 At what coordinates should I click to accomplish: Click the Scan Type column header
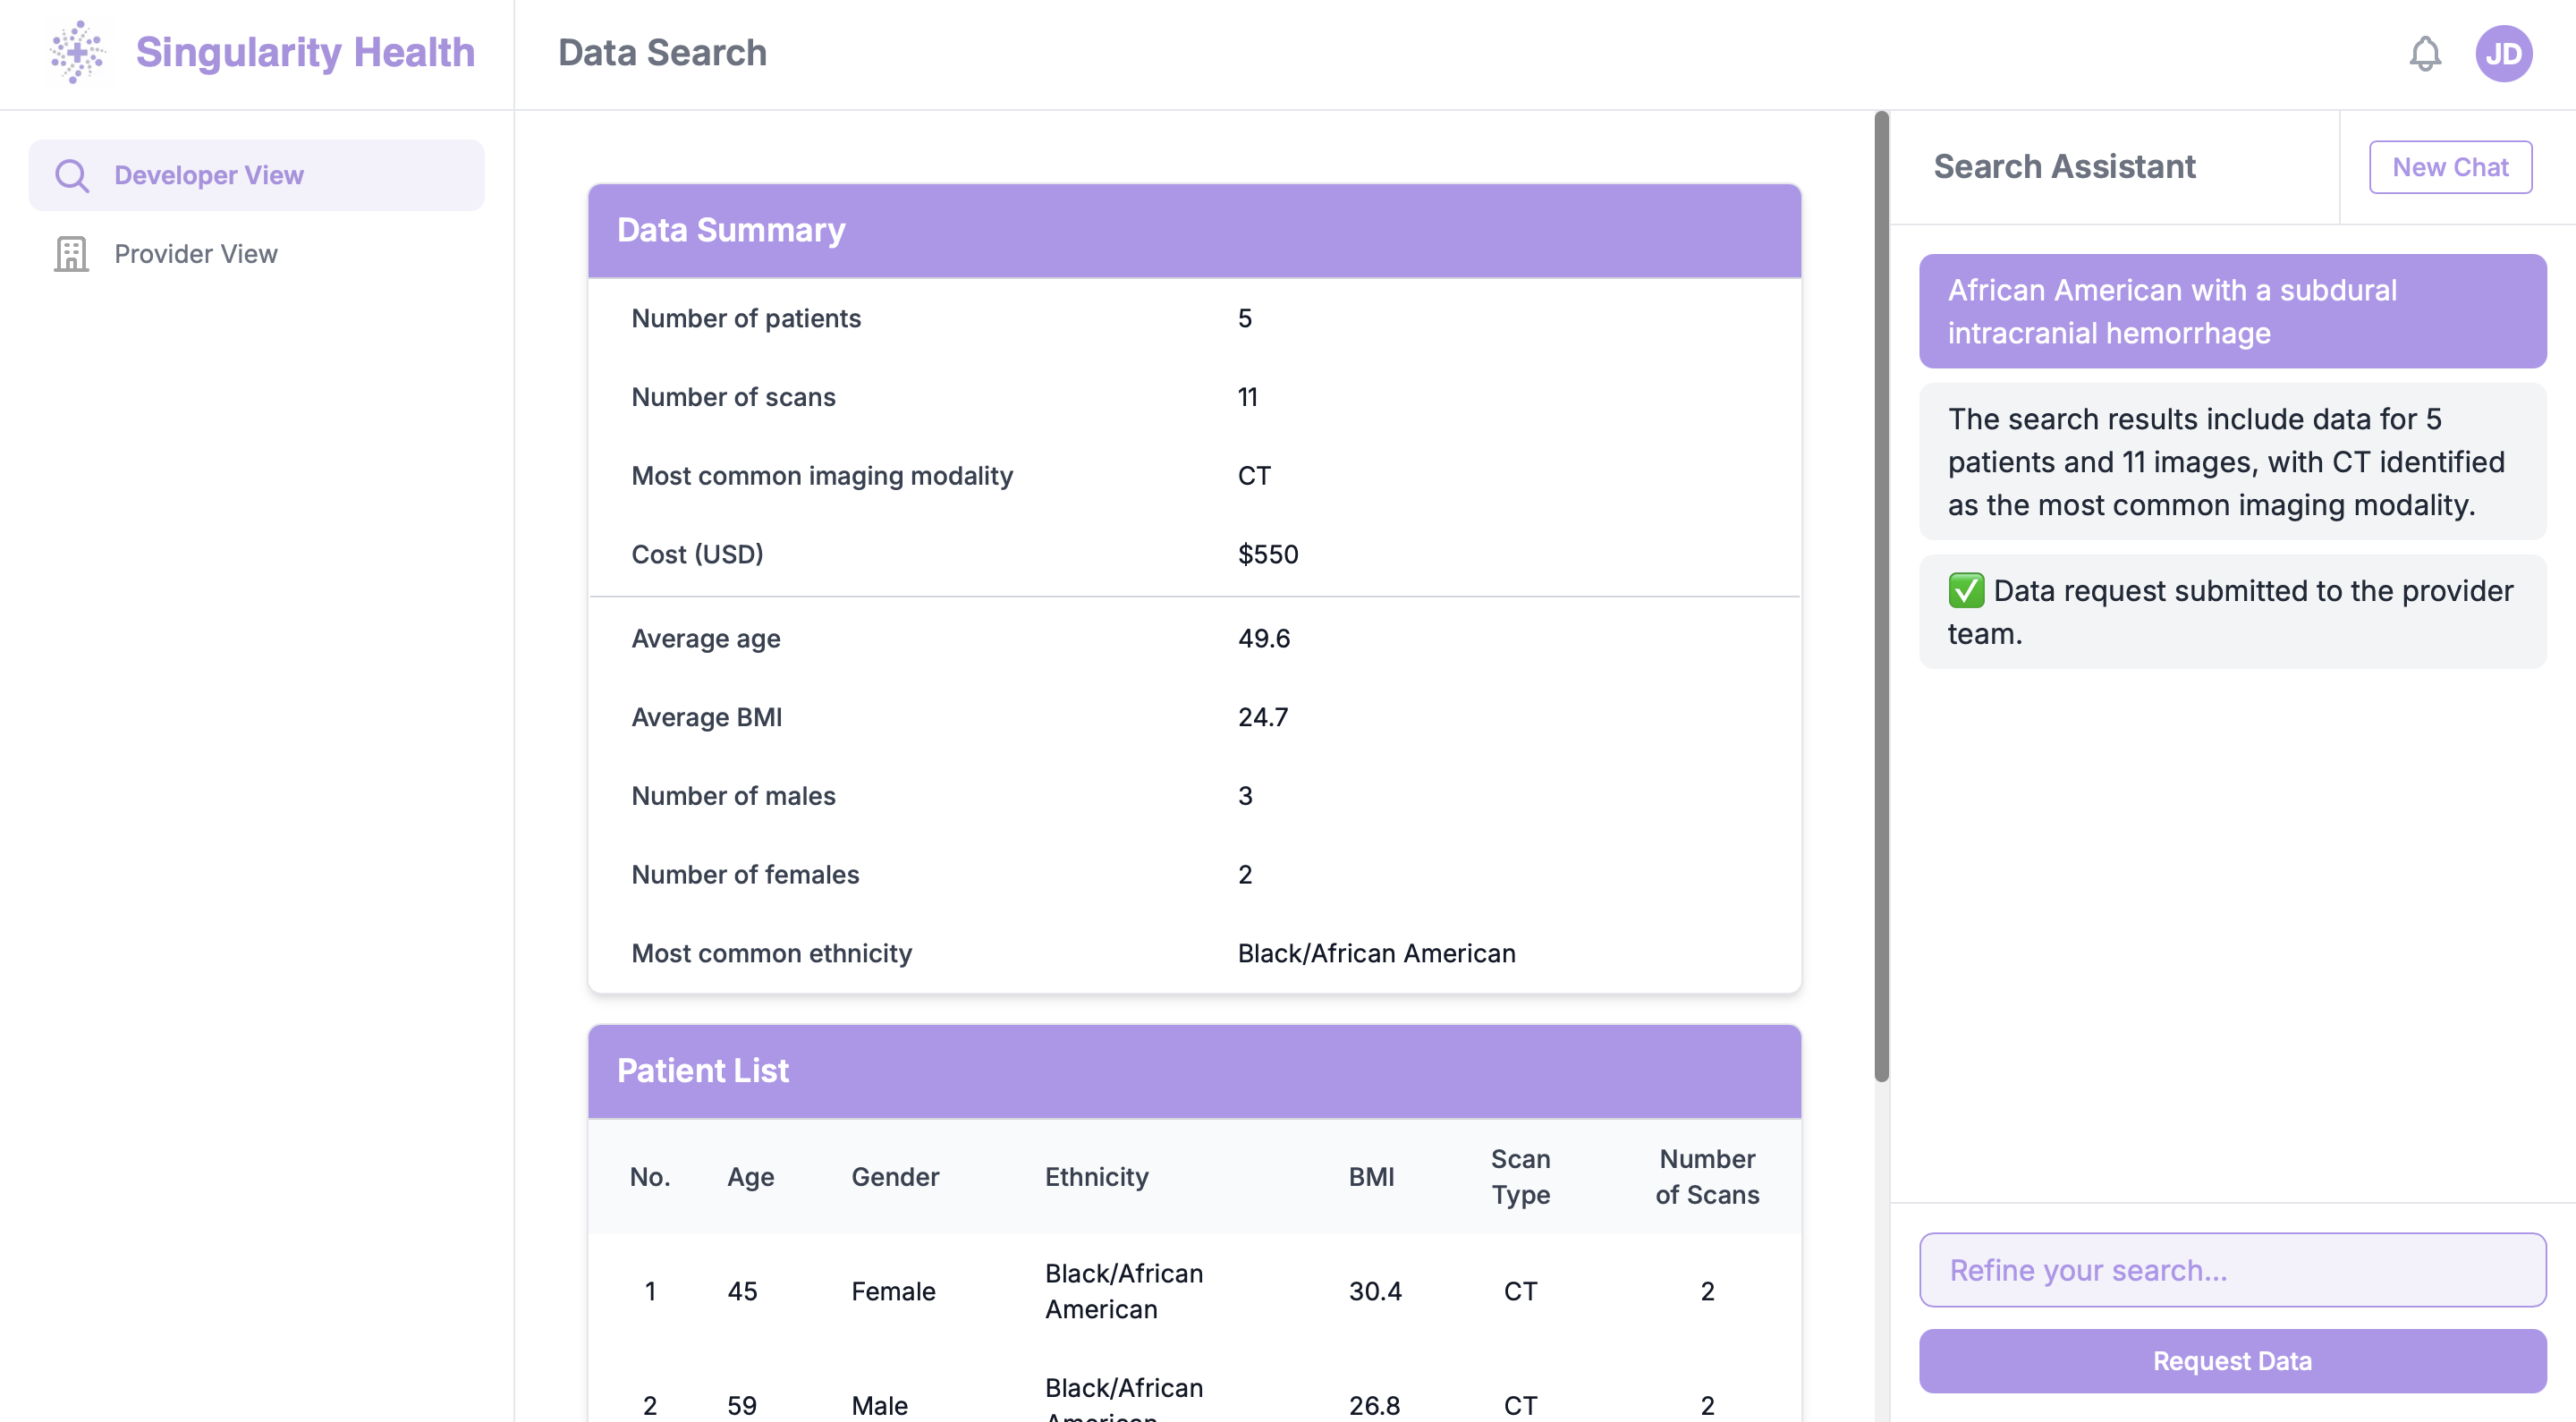tap(1520, 1177)
